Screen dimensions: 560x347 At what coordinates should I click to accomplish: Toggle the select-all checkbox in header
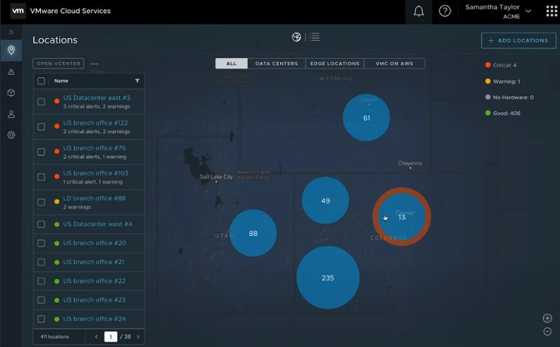[42, 81]
